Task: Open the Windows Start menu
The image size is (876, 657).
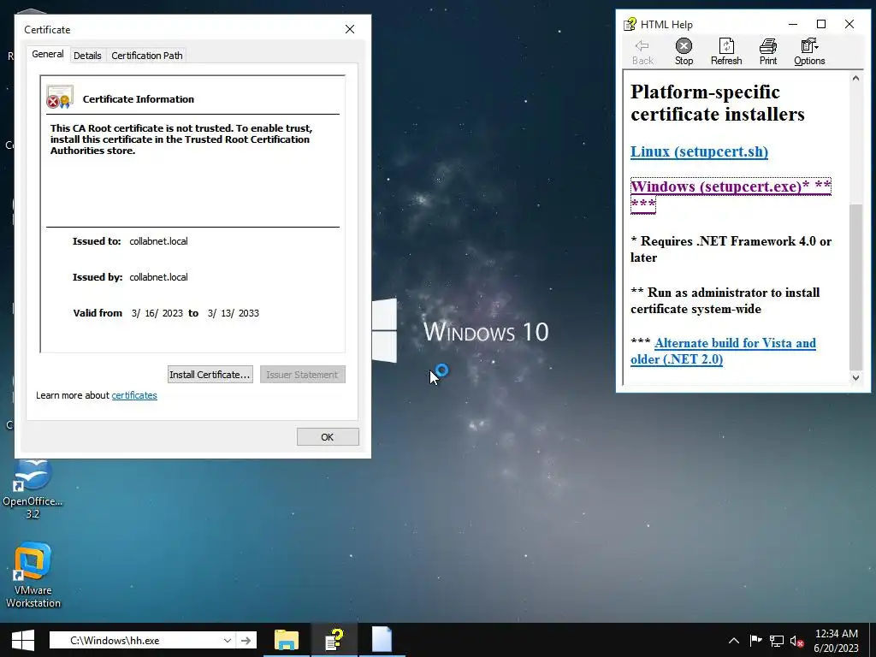Action: 22,640
